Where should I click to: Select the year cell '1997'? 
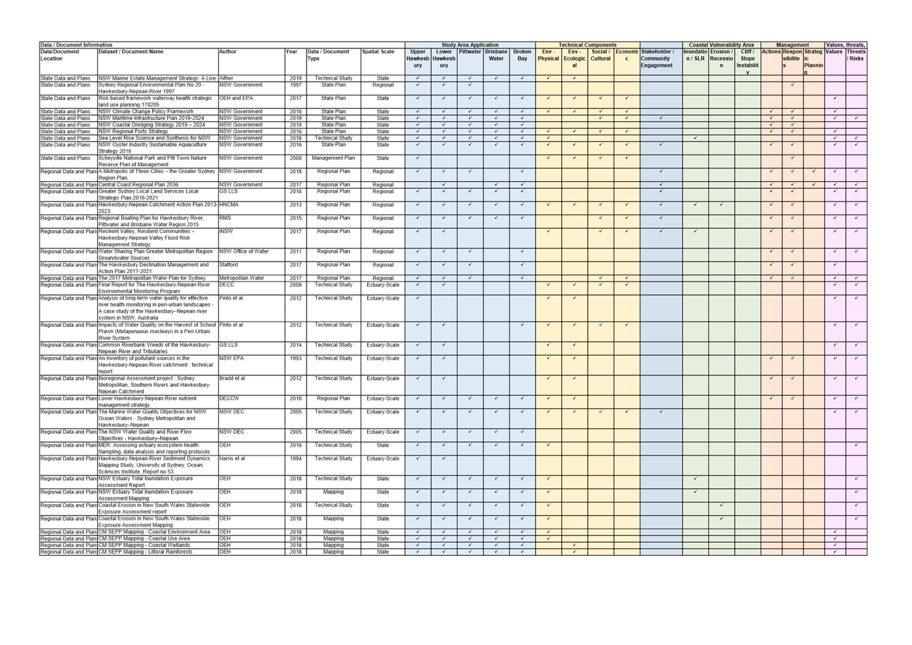(x=296, y=88)
